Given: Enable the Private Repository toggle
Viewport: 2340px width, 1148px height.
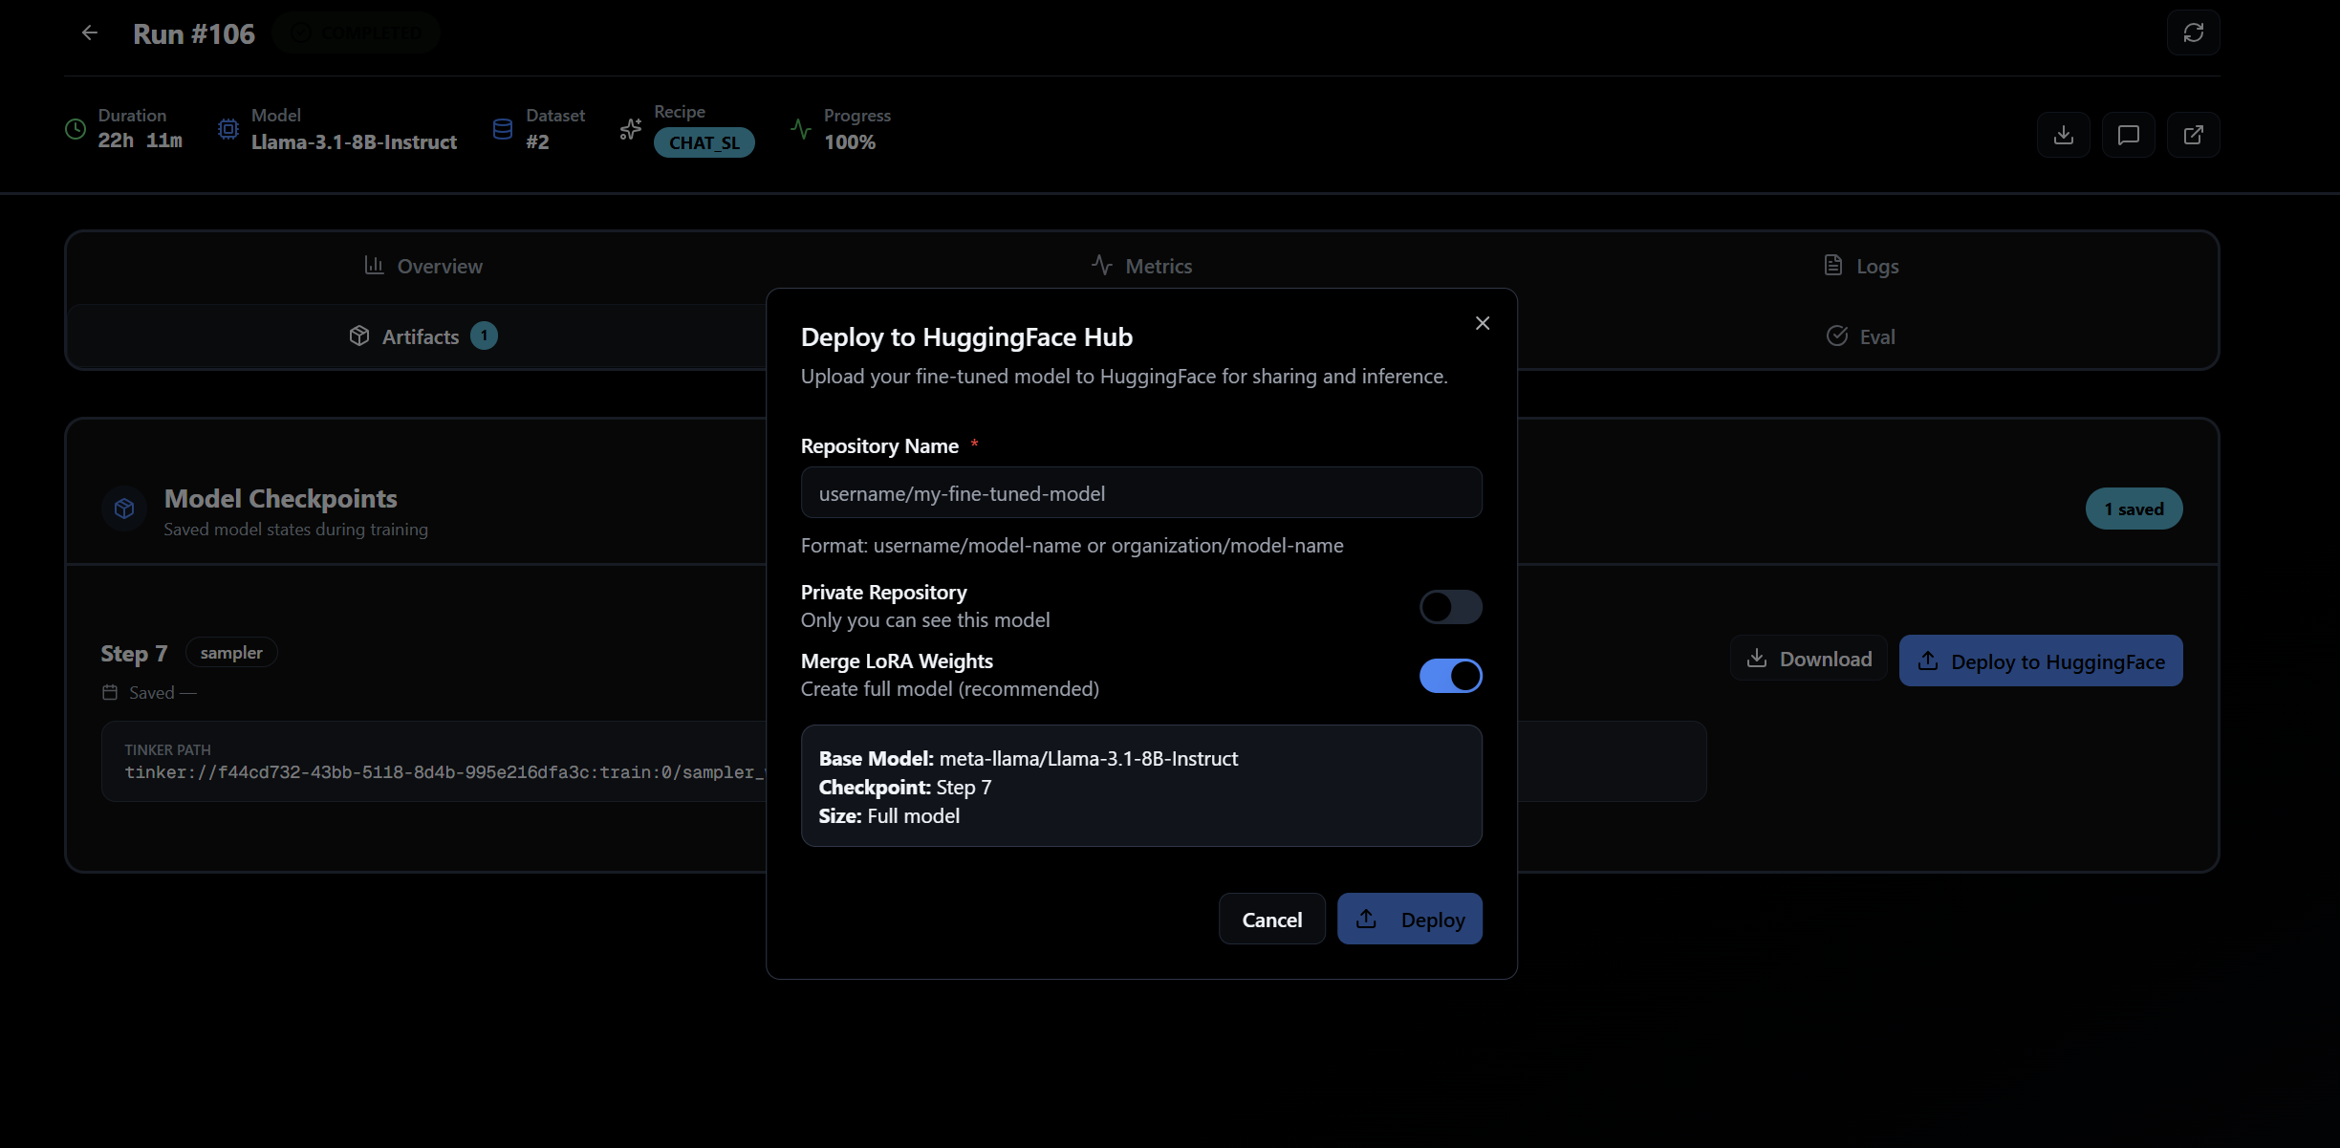Looking at the screenshot, I should click(1451, 607).
